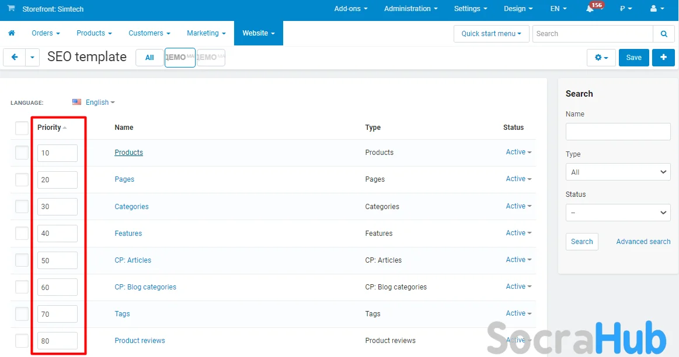Open the Advanced search link
This screenshot has height=357, width=679.
[643, 242]
